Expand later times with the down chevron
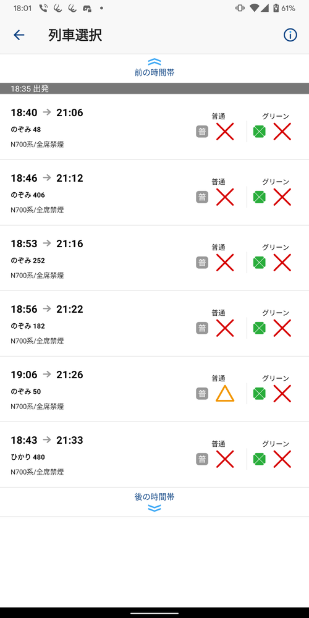This screenshot has height=618, width=309. point(154,509)
